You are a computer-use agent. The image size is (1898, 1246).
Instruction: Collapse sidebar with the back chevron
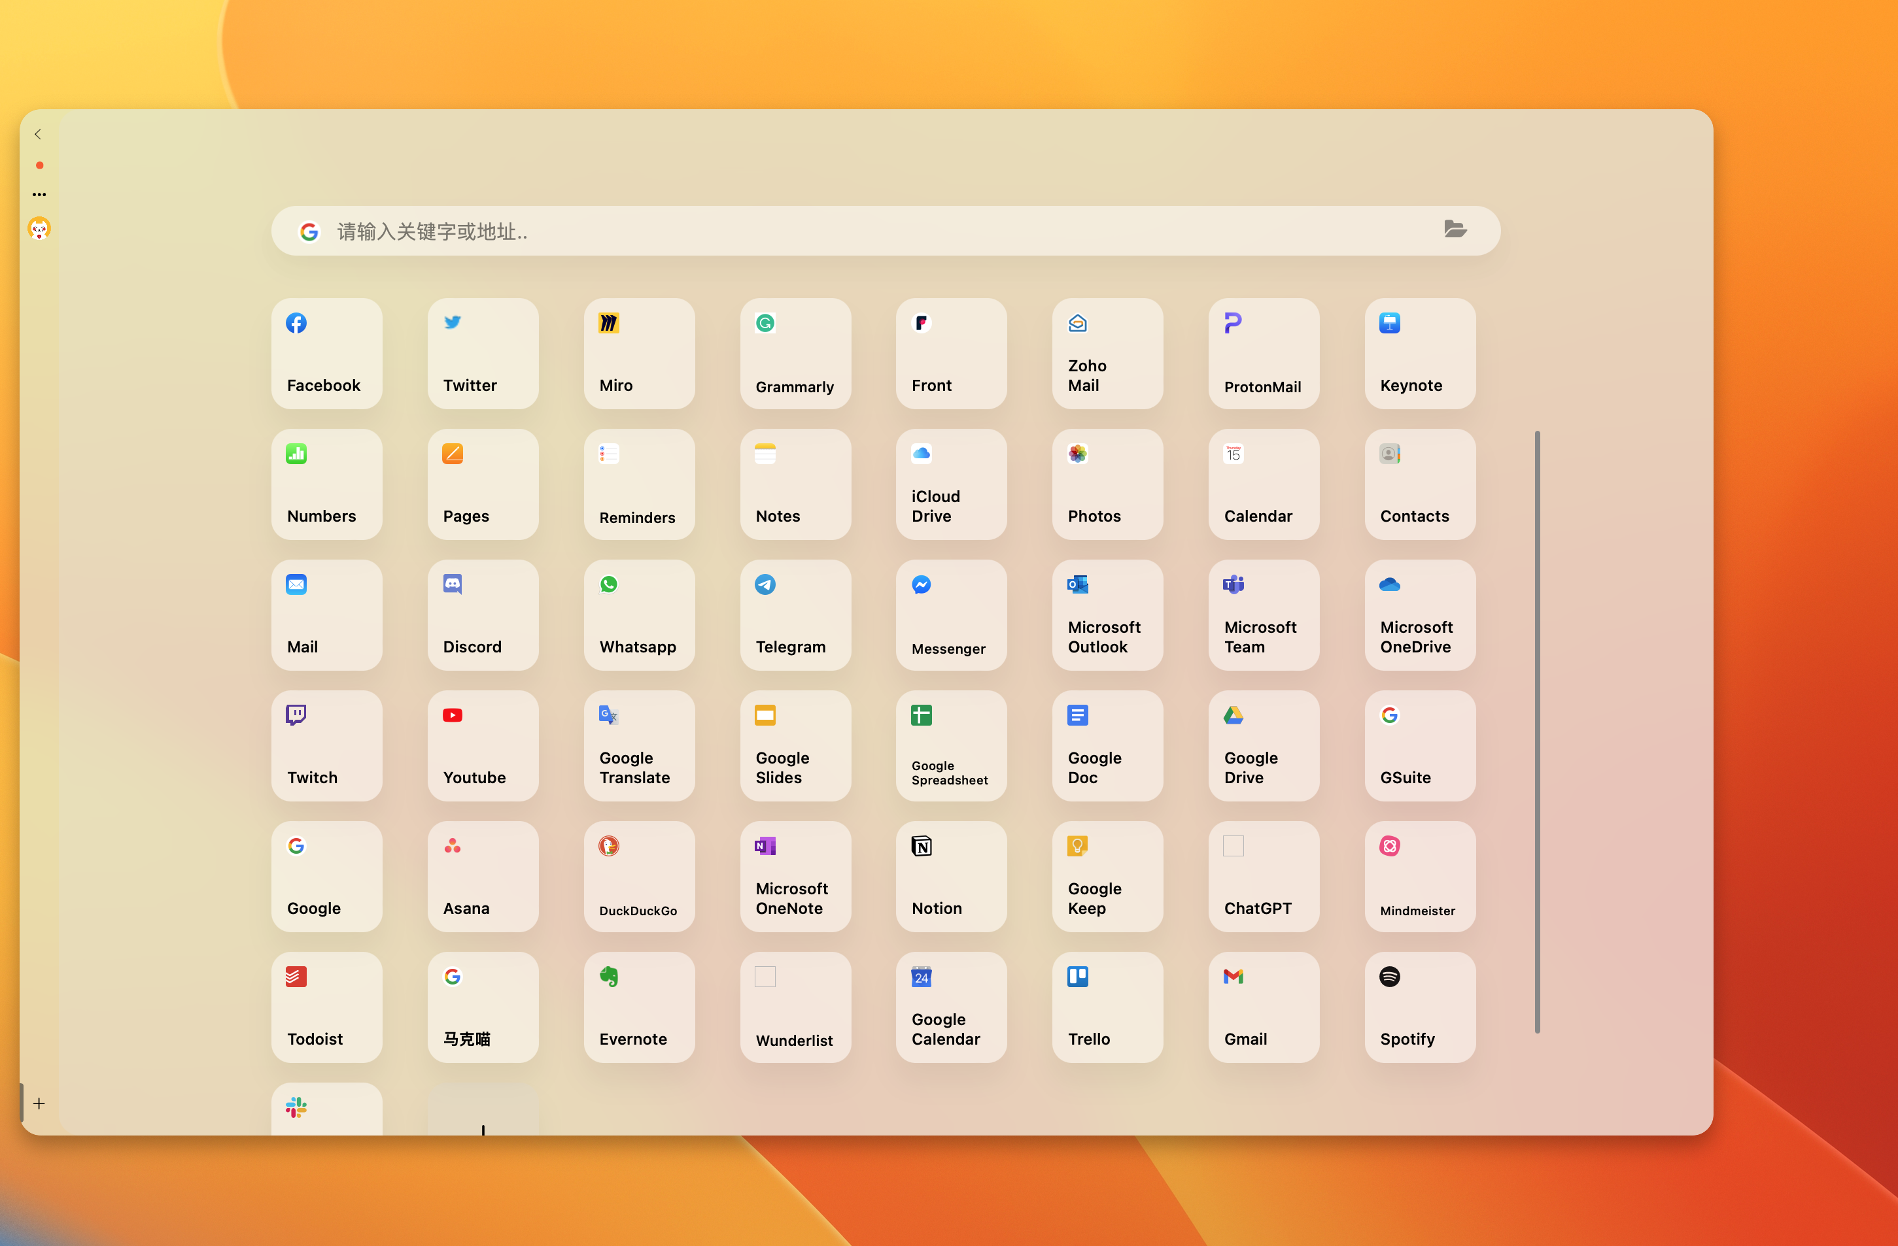37,134
